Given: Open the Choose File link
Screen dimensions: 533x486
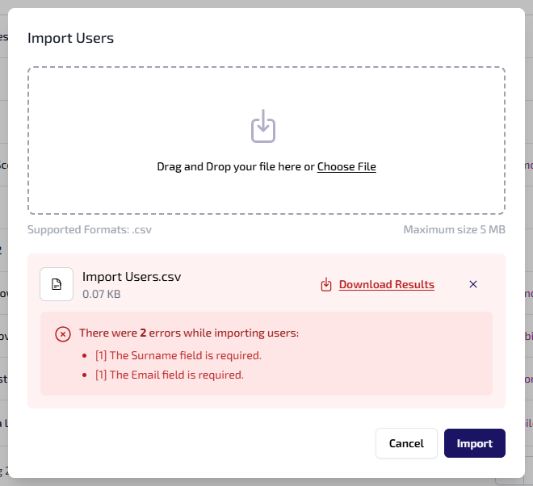Looking at the screenshot, I should pos(346,167).
